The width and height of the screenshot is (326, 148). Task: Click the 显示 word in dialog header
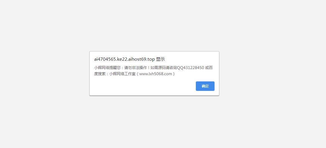click(160, 59)
